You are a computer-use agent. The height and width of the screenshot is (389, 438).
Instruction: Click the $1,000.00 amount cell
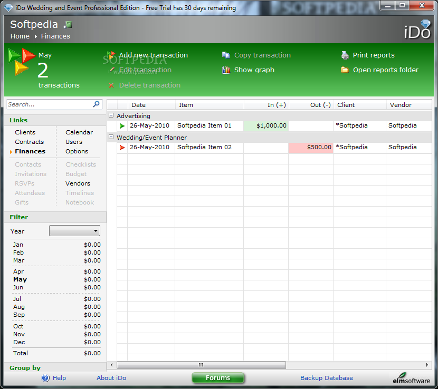[x=266, y=125]
